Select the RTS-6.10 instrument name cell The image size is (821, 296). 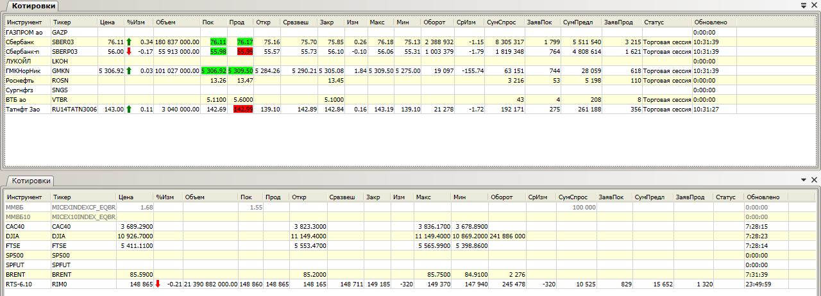coord(28,284)
